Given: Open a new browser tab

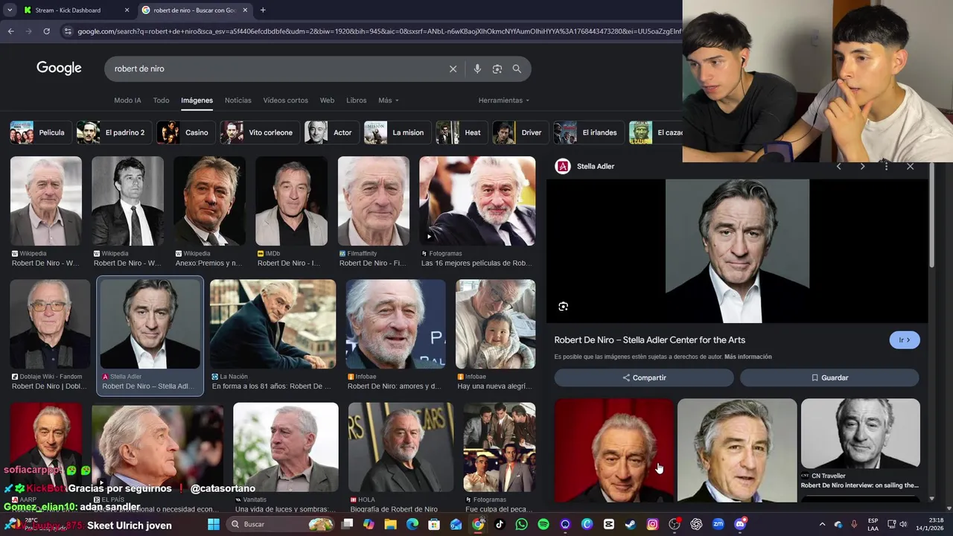Looking at the screenshot, I should [263, 10].
